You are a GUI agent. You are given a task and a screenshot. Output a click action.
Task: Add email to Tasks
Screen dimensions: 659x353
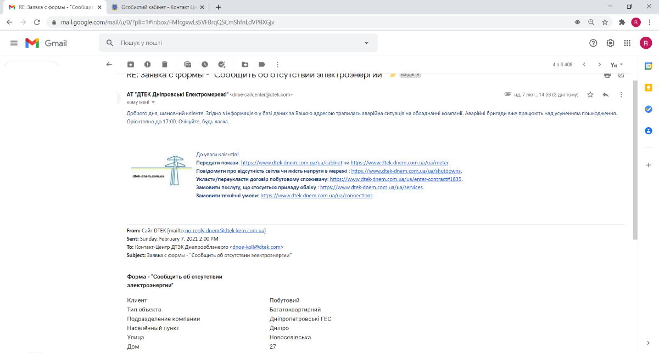click(222, 64)
